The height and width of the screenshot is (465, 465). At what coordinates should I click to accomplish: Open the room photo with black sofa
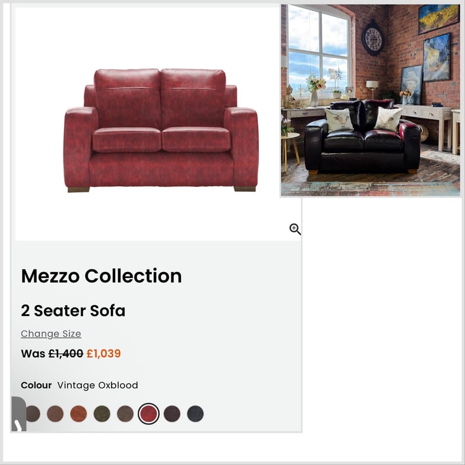click(371, 101)
